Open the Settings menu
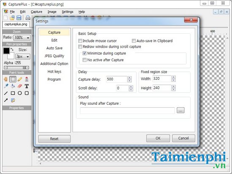Screen dimensions: 232x174 click(x=68, y=12)
